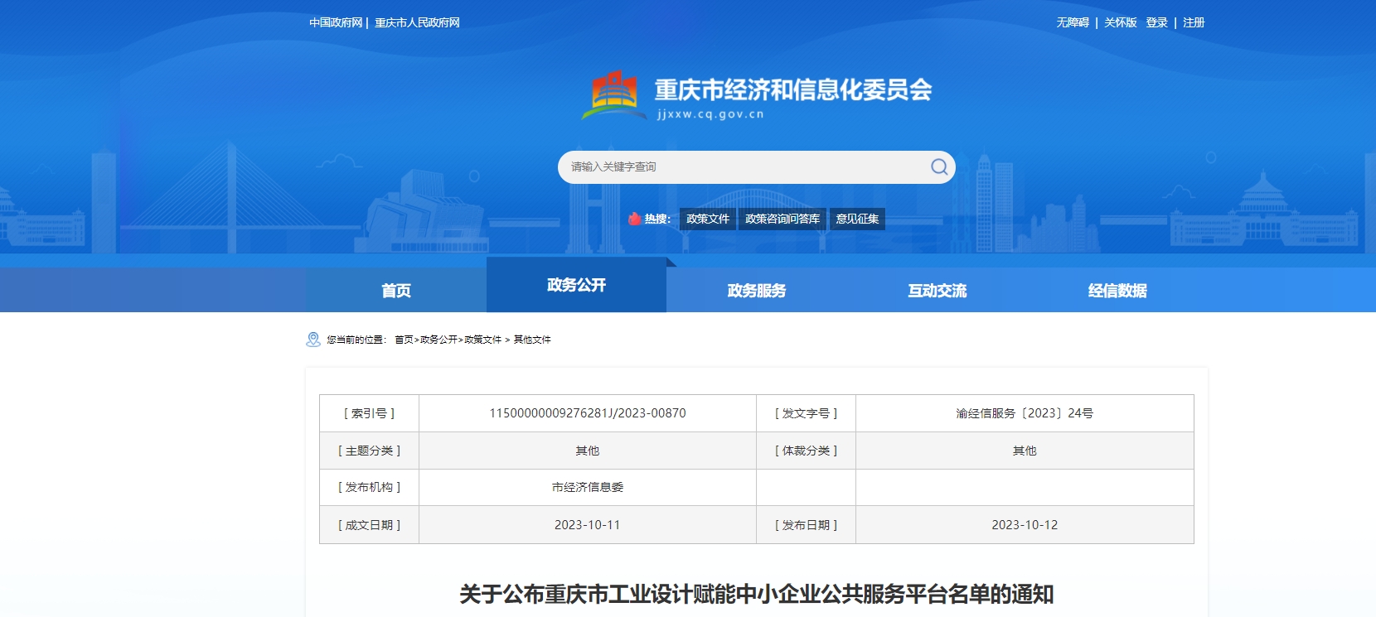Click the magnifier search icon

coord(938,167)
